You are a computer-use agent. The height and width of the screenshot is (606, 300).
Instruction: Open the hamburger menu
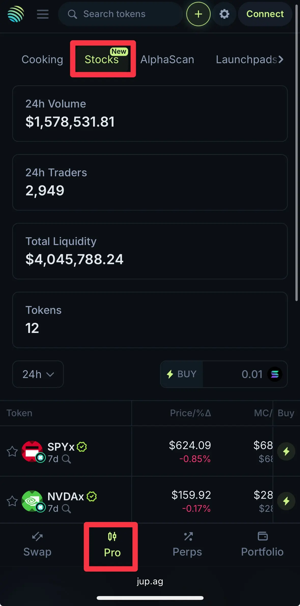(43, 14)
